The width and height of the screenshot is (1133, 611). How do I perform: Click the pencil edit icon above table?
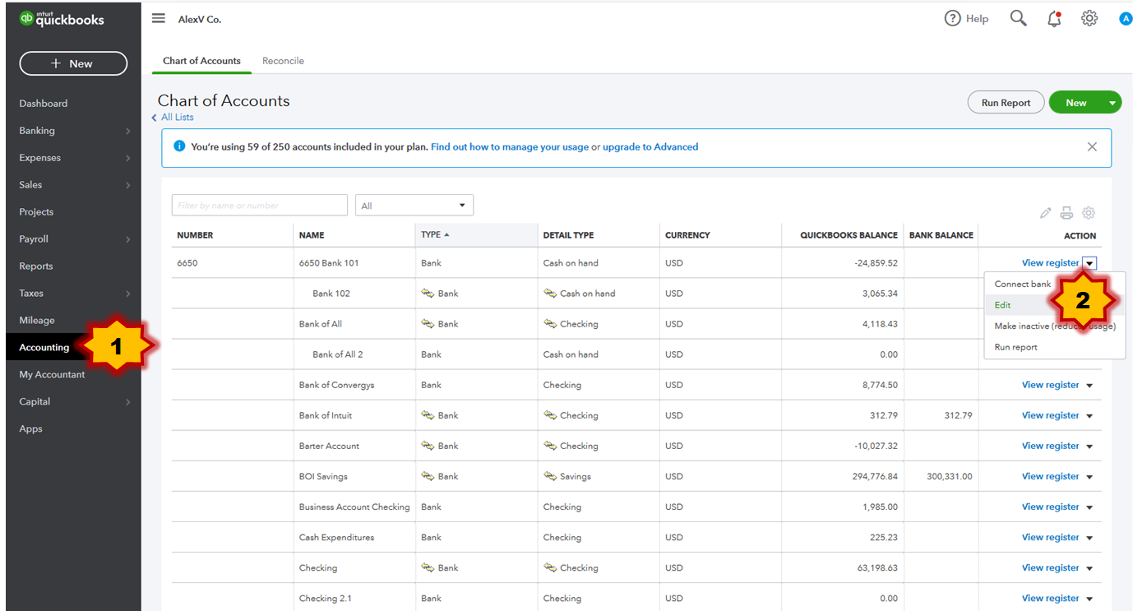tap(1045, 213)
